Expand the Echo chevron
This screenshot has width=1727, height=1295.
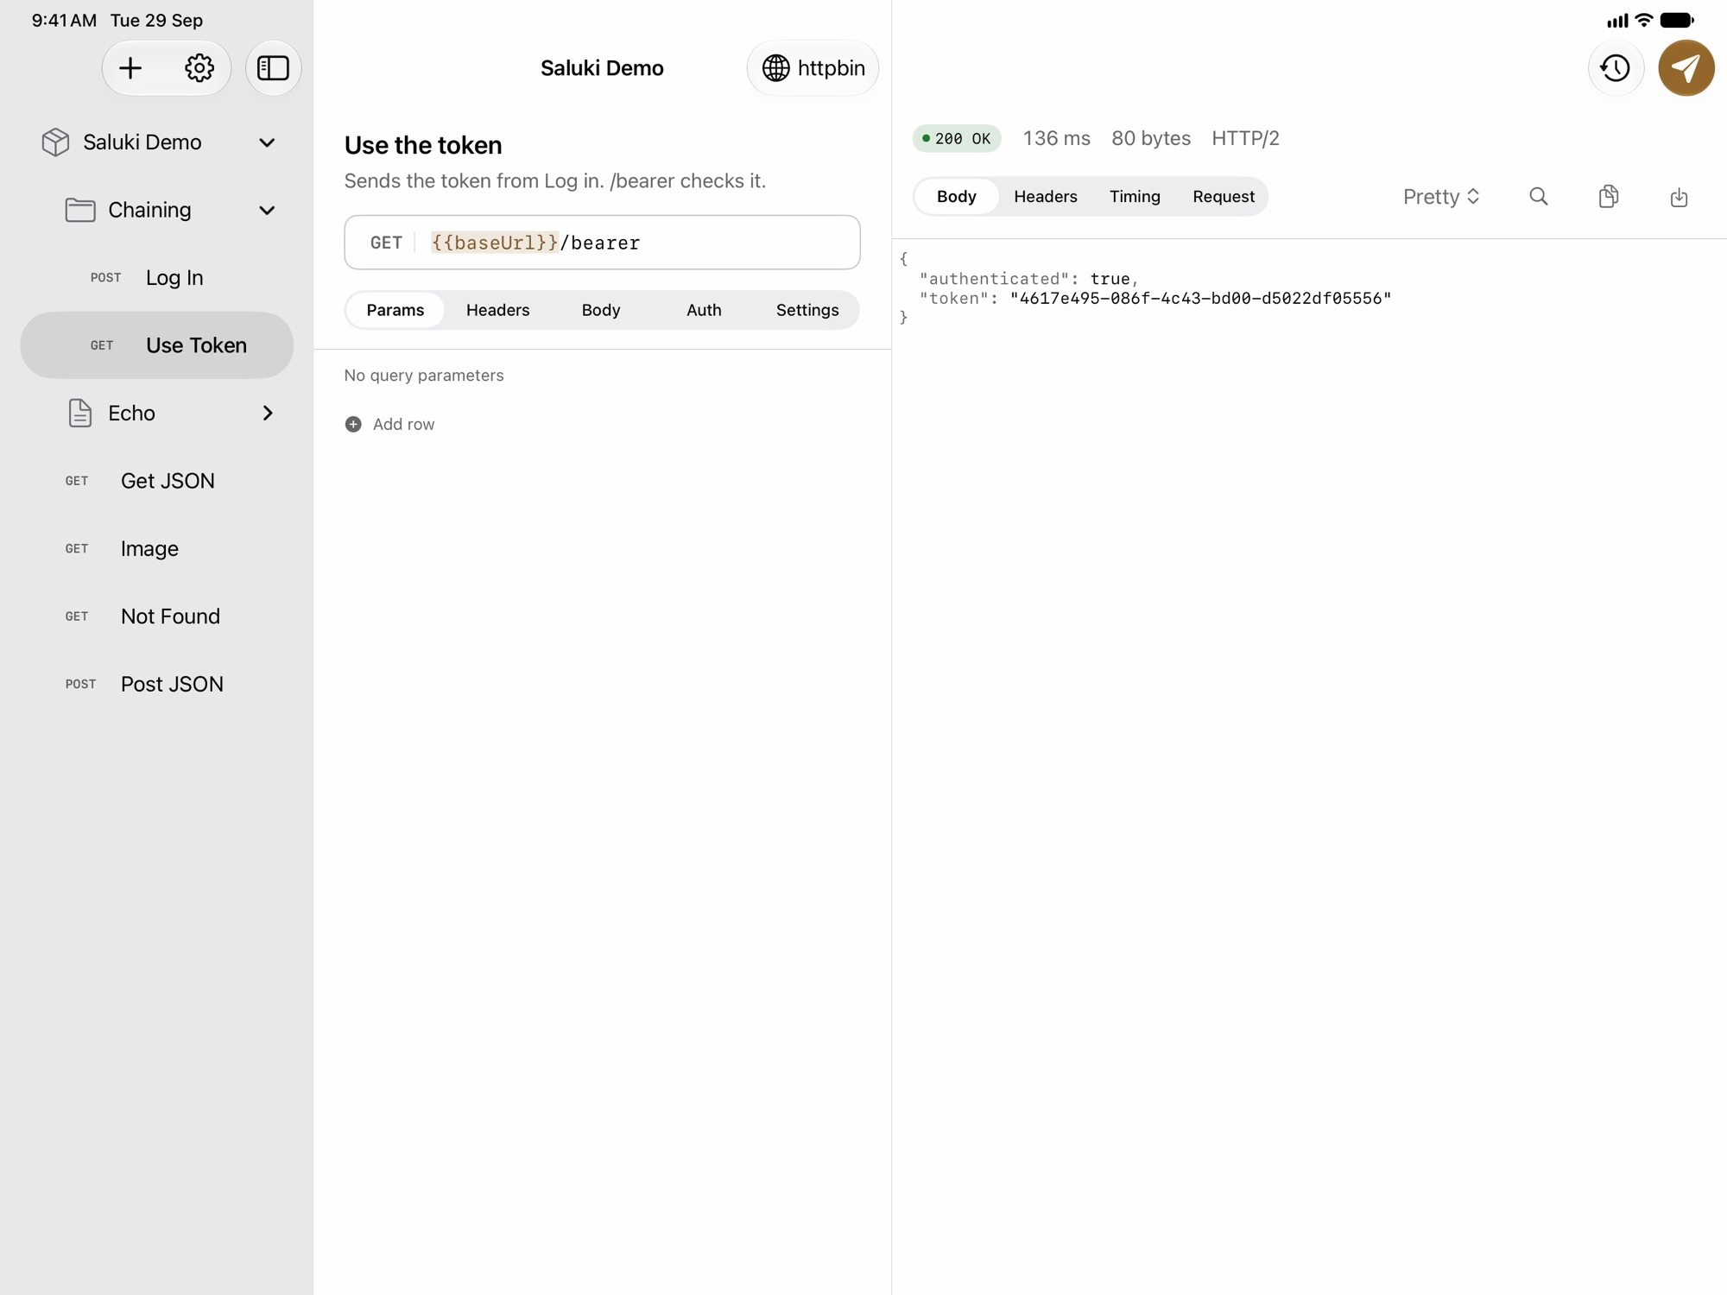[x=268, y=413]
